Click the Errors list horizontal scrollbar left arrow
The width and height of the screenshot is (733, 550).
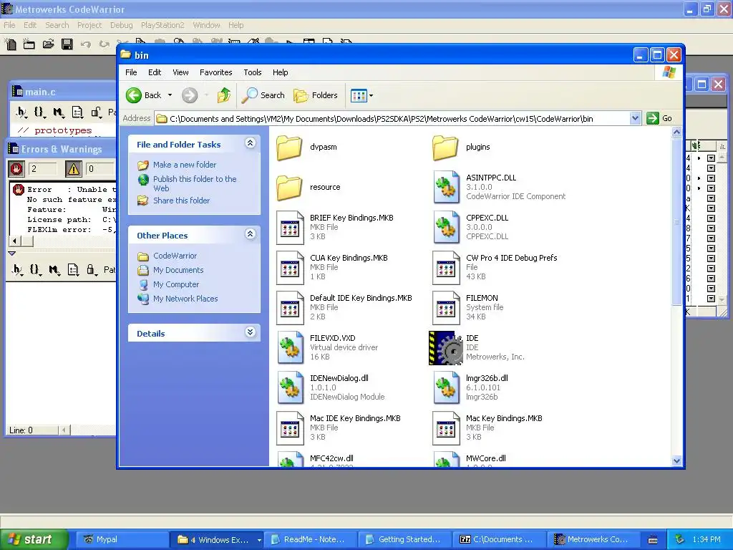coord(14,241)
